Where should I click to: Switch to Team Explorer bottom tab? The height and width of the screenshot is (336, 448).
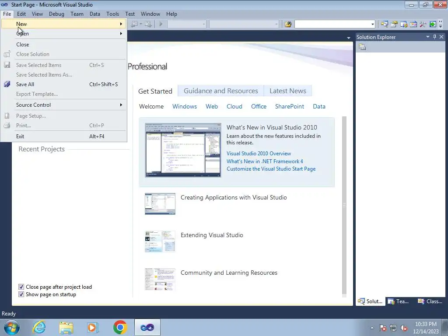click(x=399, y=301)
